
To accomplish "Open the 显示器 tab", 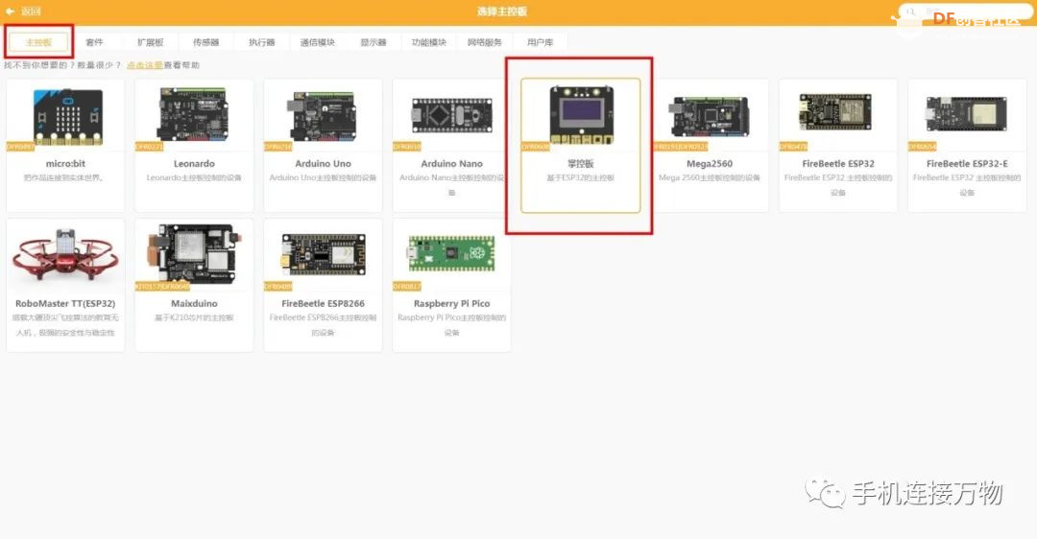I will point(373,42).
